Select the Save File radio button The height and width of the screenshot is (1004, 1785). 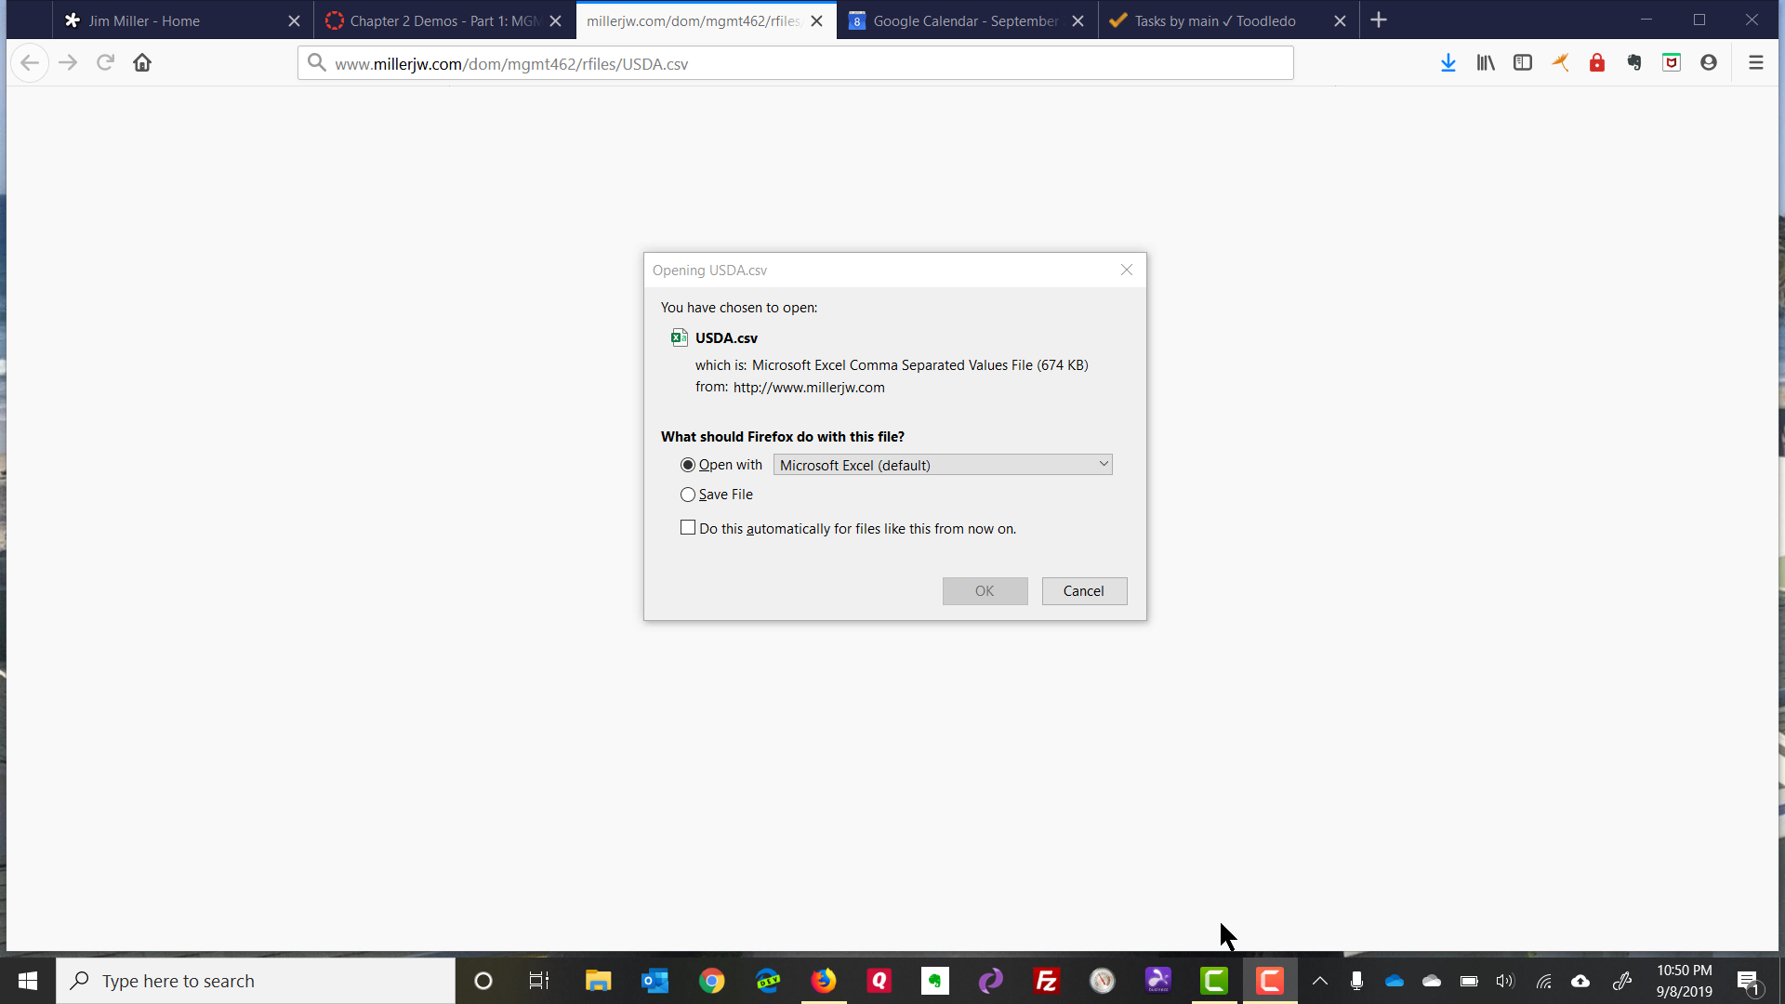pos(688,495)
